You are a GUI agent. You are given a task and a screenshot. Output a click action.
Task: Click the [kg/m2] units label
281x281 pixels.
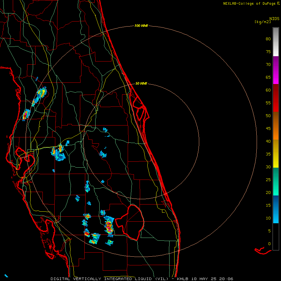[263, 22]
